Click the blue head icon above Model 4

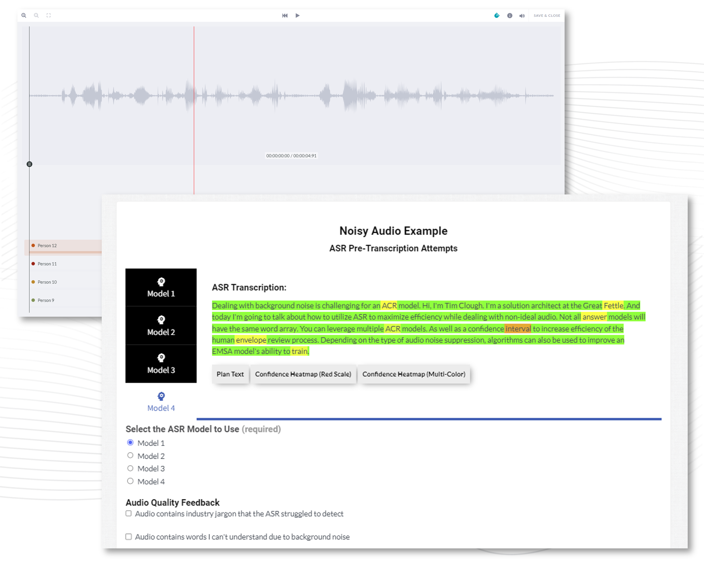161,396
